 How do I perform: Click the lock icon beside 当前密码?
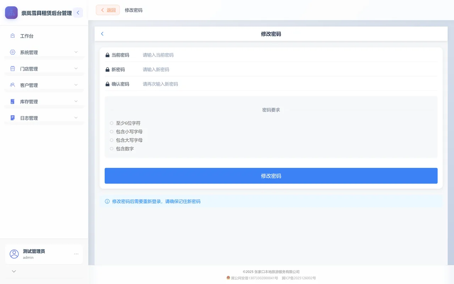(x=107, y=55)
